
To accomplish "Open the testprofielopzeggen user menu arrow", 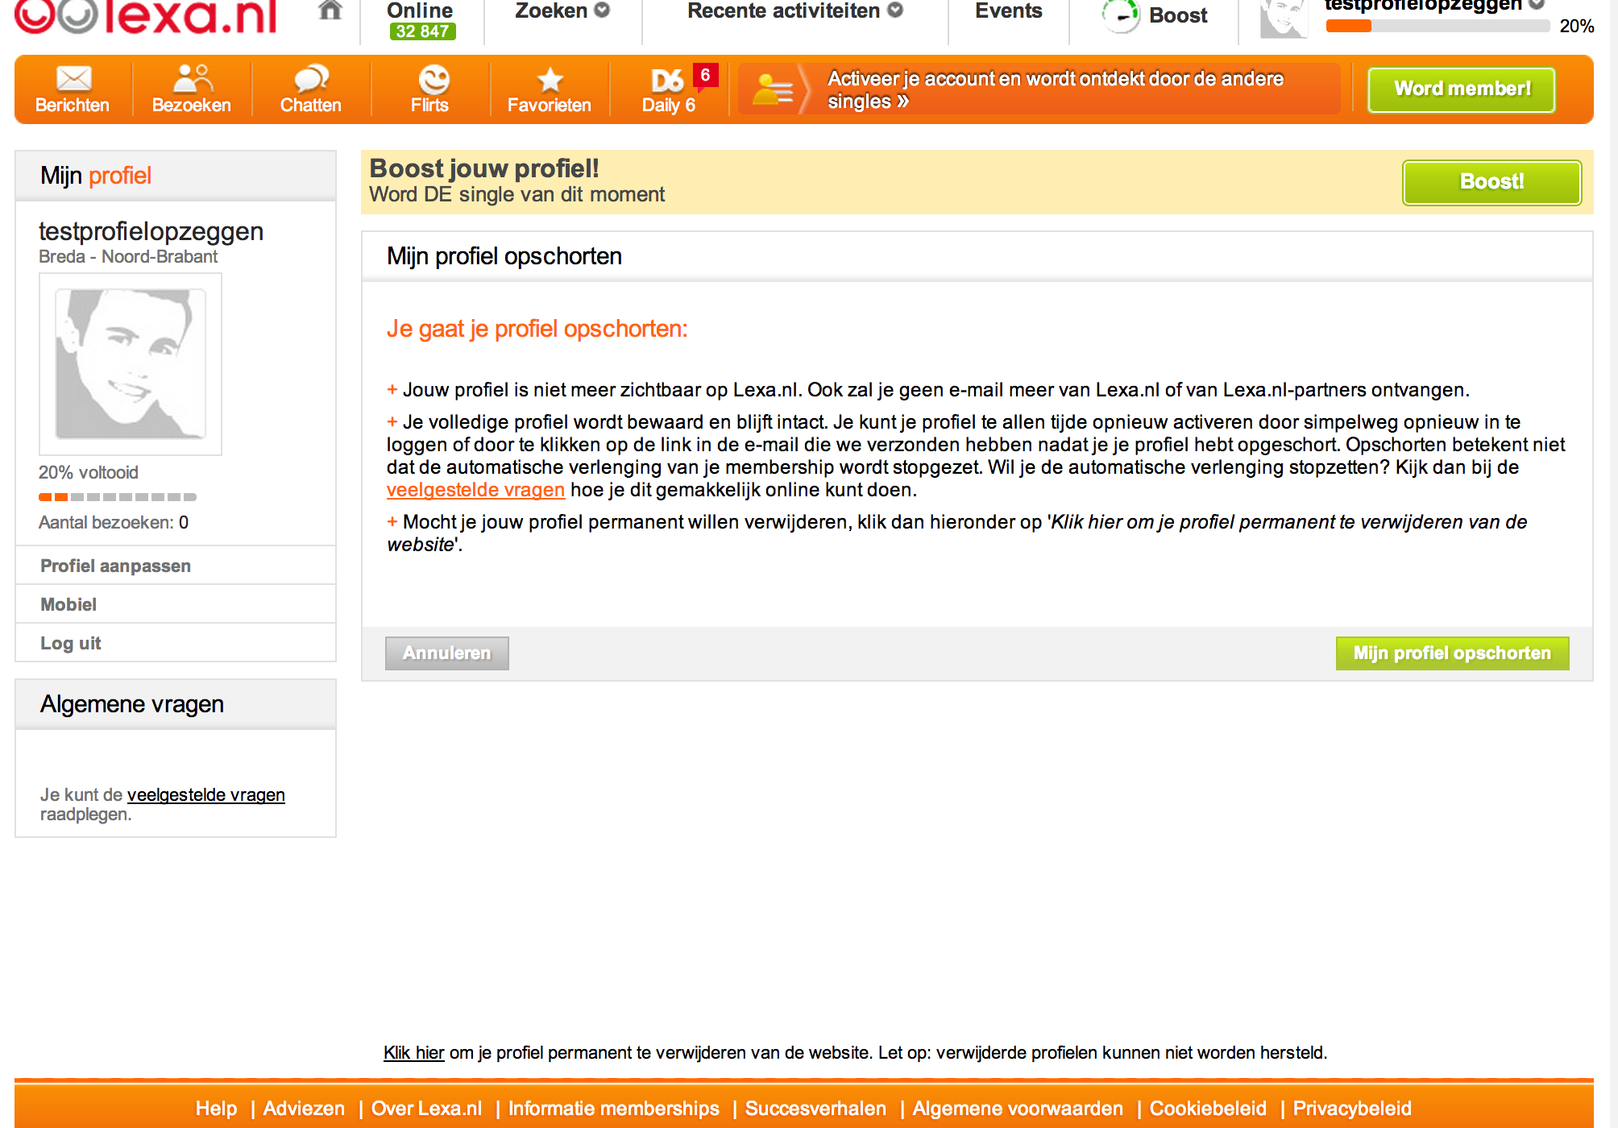I will [1537, 4].
